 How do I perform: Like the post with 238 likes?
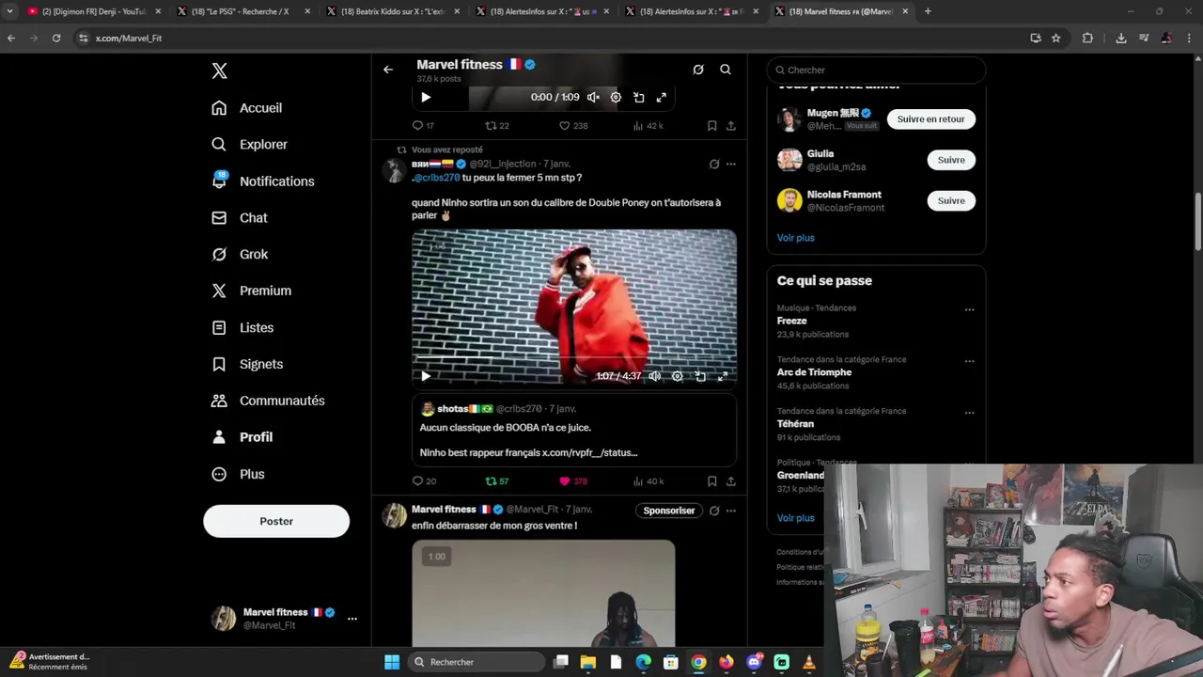point(573,126)
